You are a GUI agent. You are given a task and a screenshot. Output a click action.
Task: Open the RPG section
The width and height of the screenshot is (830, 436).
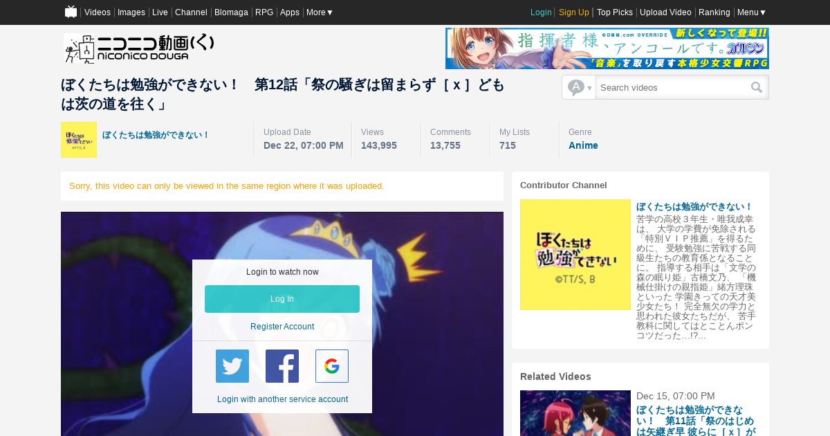tap(264, 12)
